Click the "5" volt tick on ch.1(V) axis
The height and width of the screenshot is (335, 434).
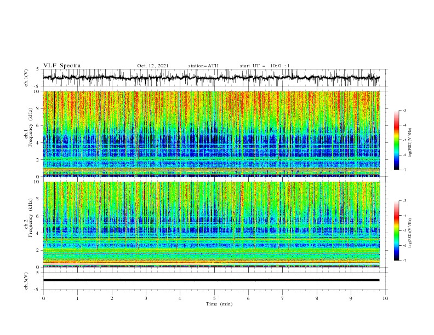click(38, 70)
